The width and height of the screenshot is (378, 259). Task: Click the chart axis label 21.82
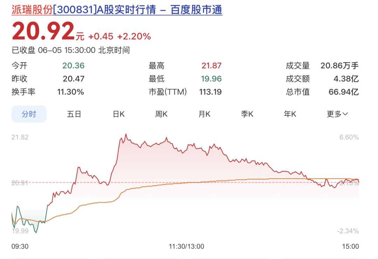pyautogui.click(x=20, y=137)
